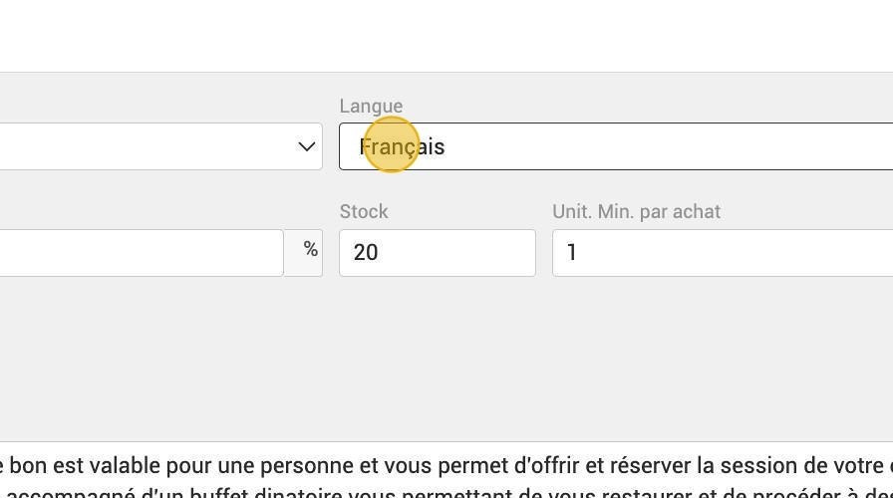The width and height of the screenshot is (893, 498).
Task: Click the value 20 in Stock
Action: point(366,252)
